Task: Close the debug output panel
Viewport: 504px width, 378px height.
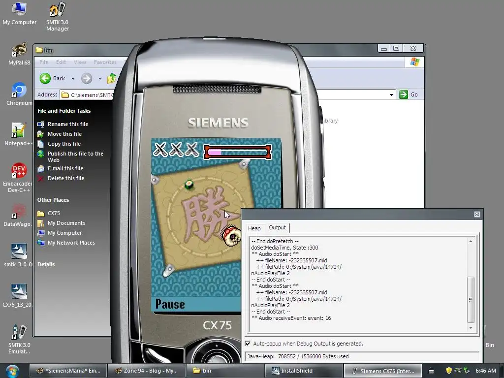Action: (477, 215)
